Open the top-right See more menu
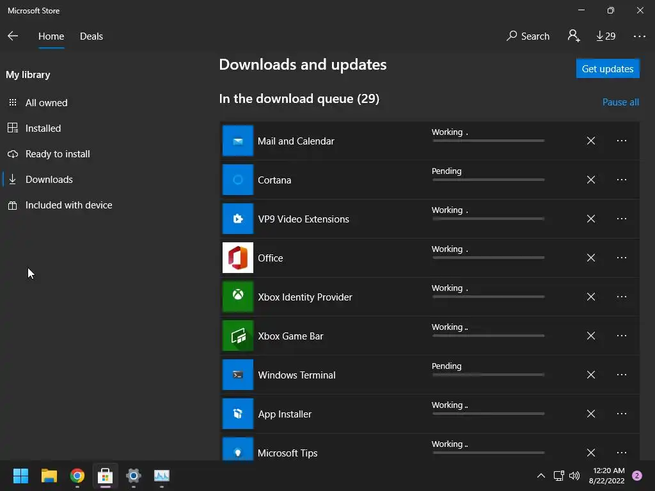 point(639,36)
